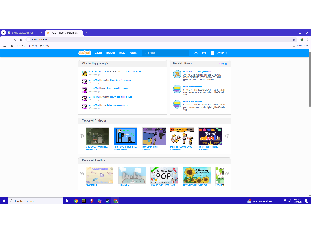The width and height of the screenshot is (311, 233).
Task: Open the third activity link in What's Happening
Action: point(108,89)
